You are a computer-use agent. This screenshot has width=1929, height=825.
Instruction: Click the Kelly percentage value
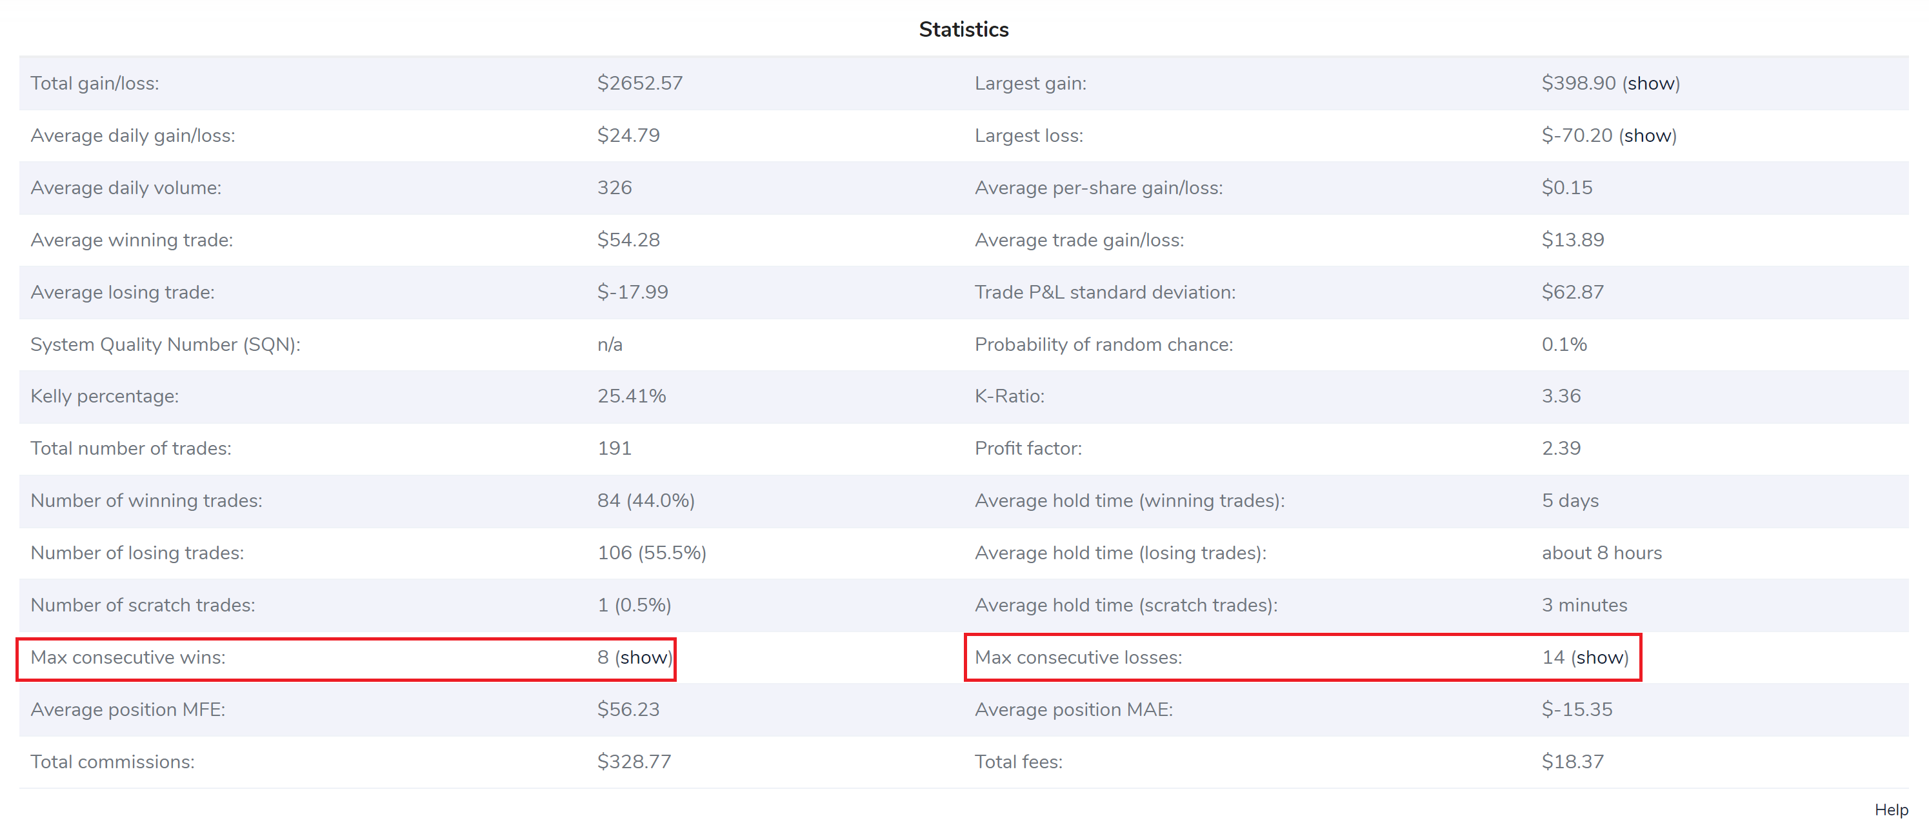point(631,396)
